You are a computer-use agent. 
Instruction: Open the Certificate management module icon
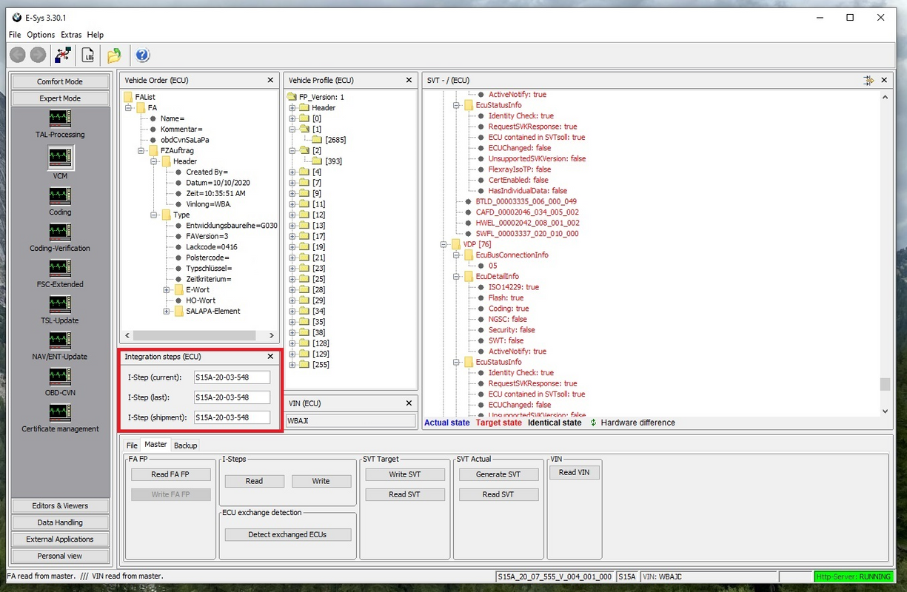point(60,413)
